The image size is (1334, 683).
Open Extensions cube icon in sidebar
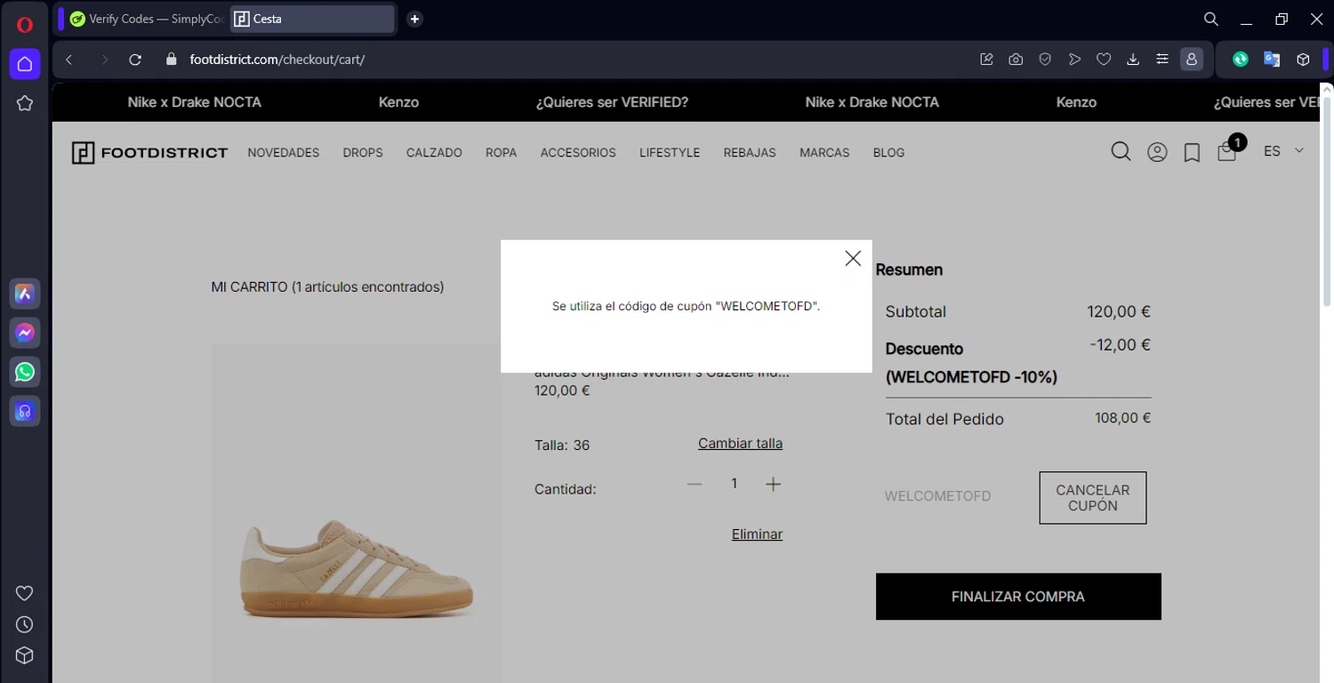[25, 655]
